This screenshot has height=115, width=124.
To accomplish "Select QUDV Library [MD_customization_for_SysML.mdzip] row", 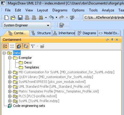I will click(56, 77).
